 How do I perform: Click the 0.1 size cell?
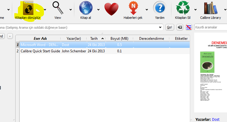pos(119,51)
